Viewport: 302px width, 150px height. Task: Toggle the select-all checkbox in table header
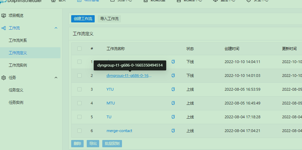click(x=79, y=49)
